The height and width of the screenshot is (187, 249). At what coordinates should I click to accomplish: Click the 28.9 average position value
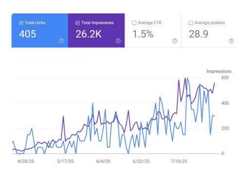pos(198,34)
